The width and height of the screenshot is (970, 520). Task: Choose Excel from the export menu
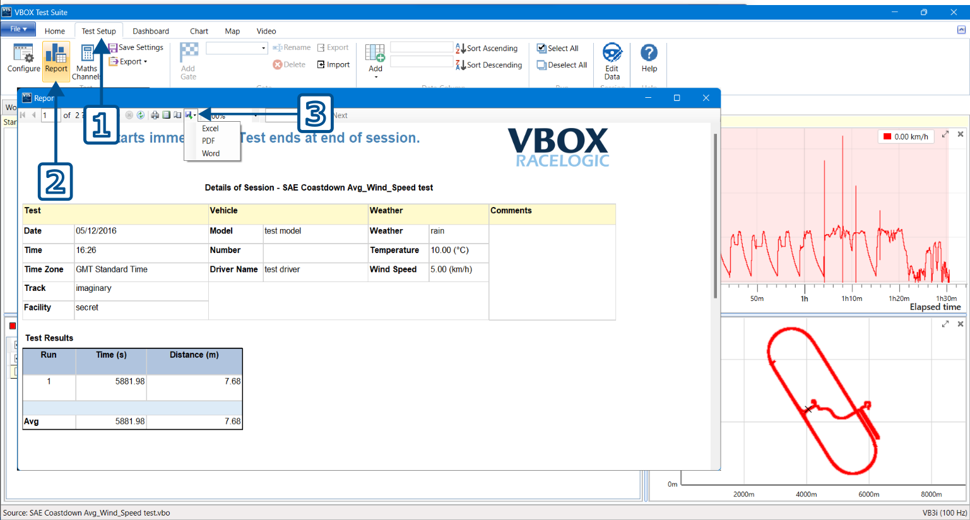point(210,128)
